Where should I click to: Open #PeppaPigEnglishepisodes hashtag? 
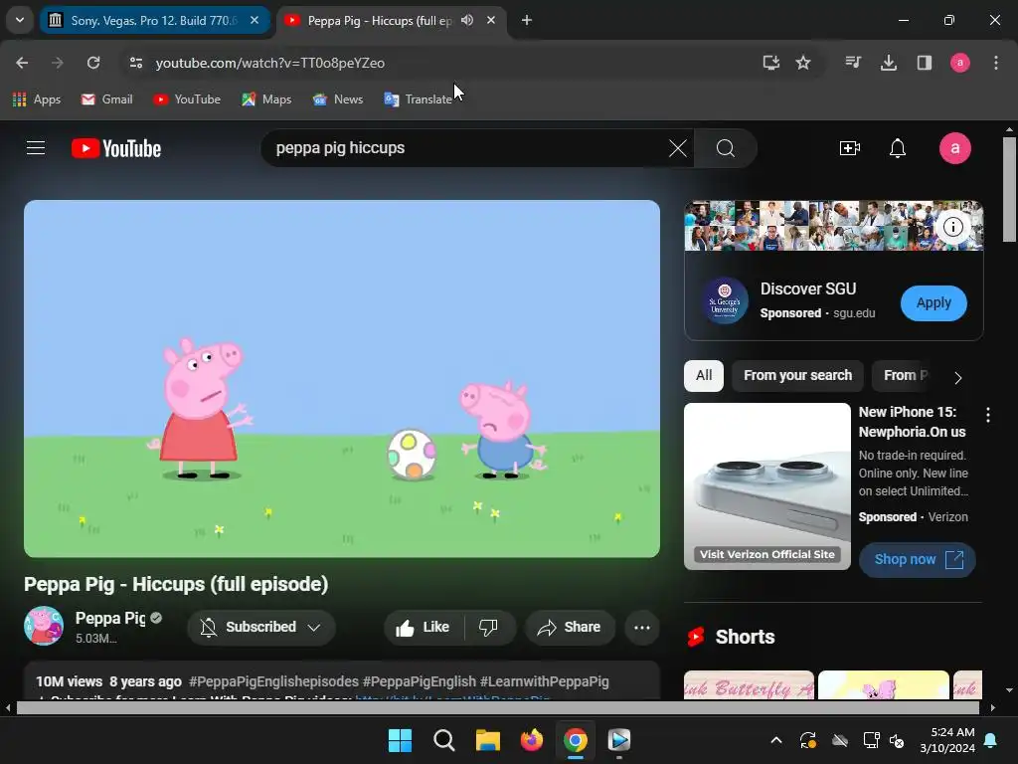[273, 681]
